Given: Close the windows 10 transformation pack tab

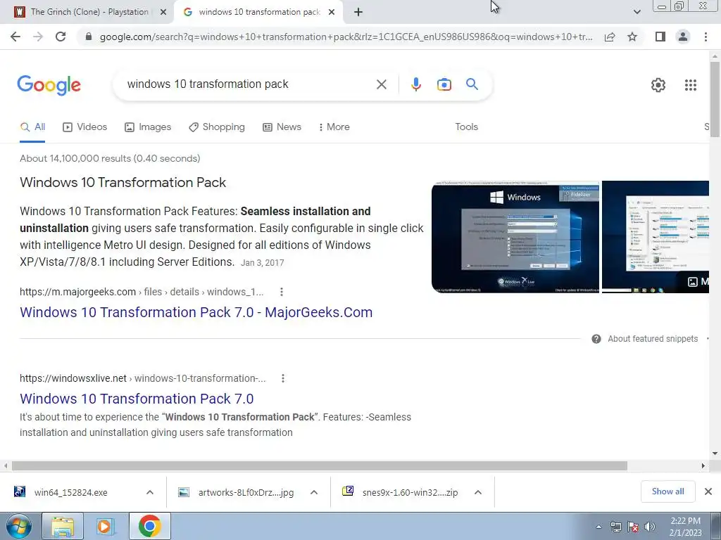Looking at the screenshot, I should (332, 13).
